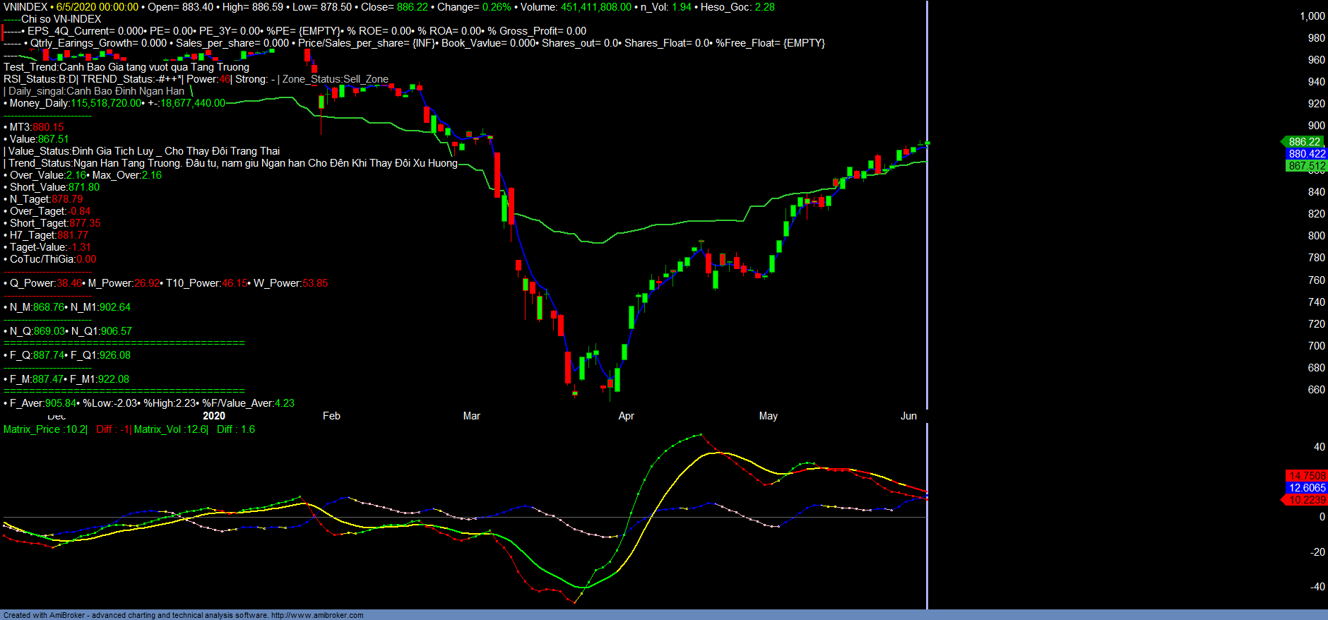This screenshot has width=1328, height=620.
Task: Select the Jun label on time axis
Action: [x=908, y=416]
